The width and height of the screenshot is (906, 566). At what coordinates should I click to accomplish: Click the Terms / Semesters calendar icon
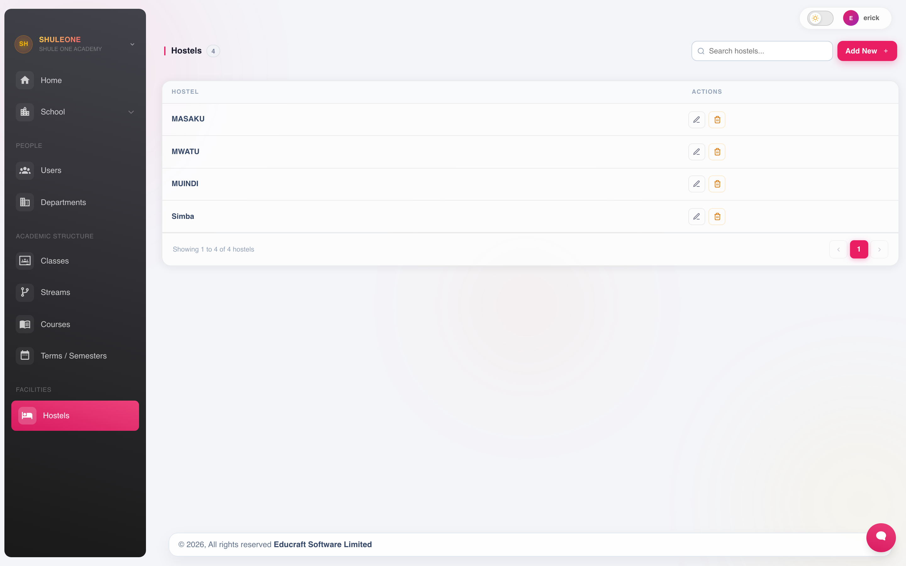[x=25, y=355]
